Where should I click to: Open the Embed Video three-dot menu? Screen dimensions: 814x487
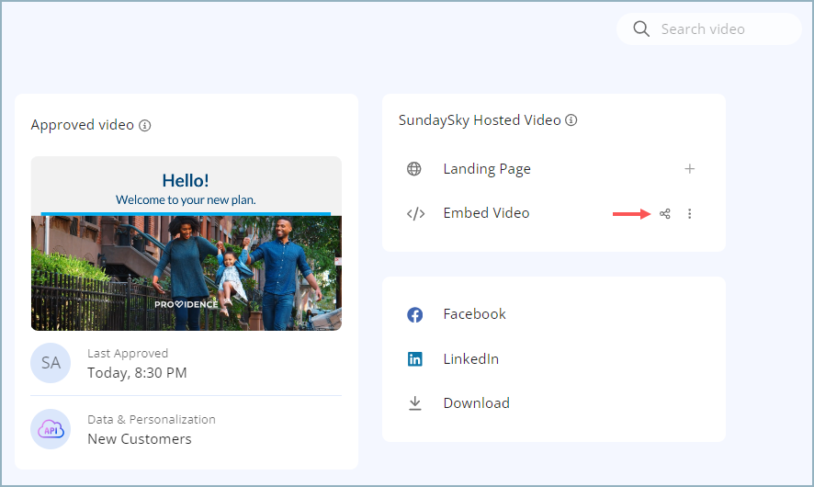pyautogui.click(x=689, y=213)
